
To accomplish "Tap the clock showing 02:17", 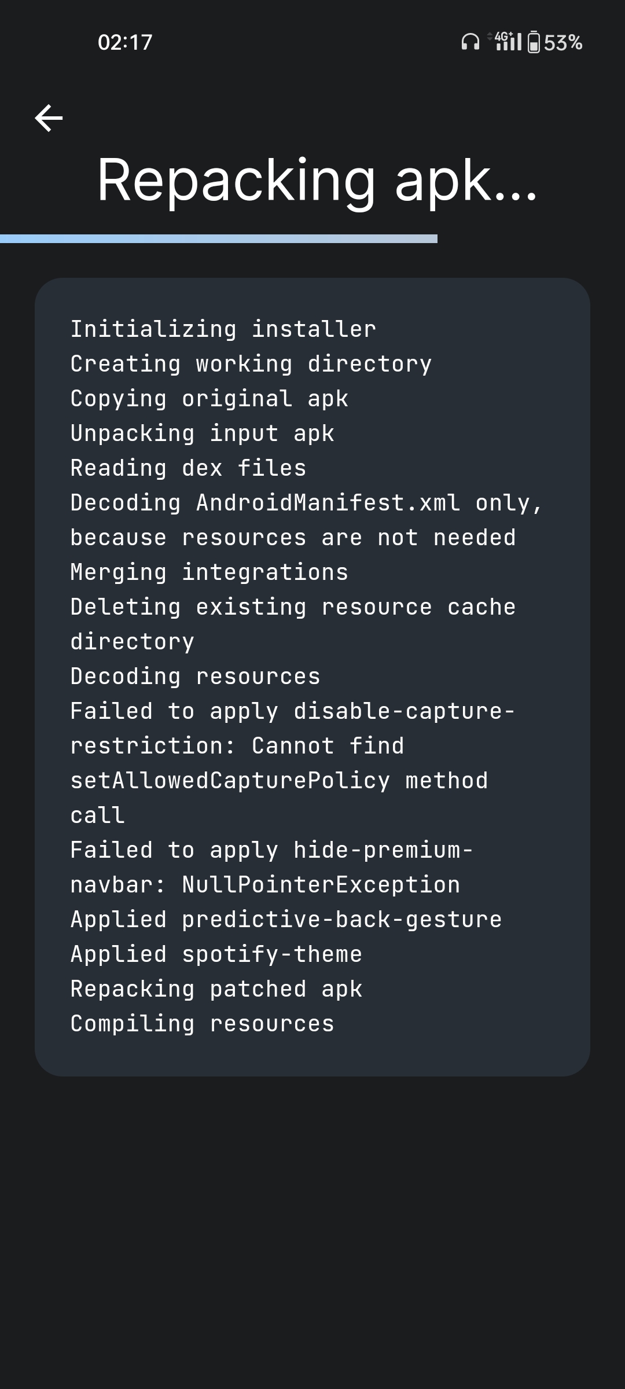I will (x=125, y=42).
